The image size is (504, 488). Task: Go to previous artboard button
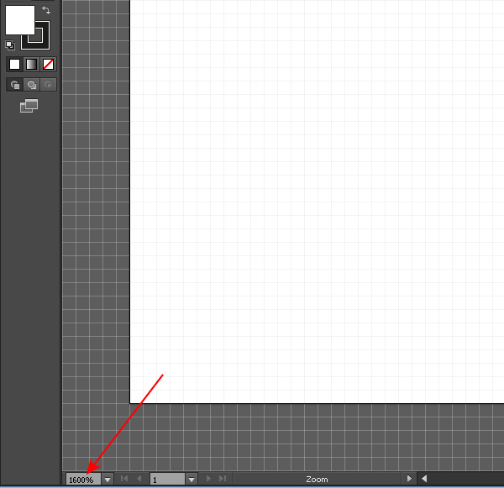click(139, 479)
